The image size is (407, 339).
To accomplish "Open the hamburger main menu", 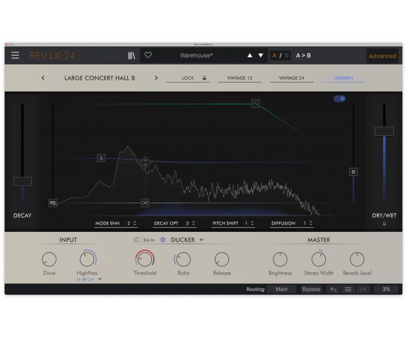I will click(x=15, y=55).
